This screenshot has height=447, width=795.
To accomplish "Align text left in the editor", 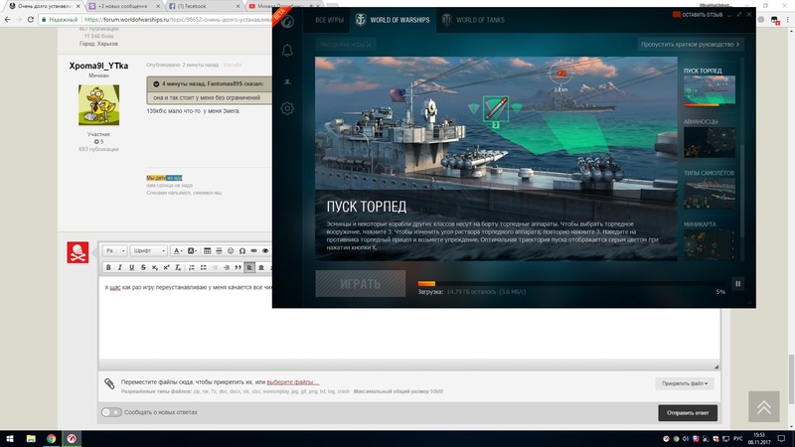I will pos(249,267).
